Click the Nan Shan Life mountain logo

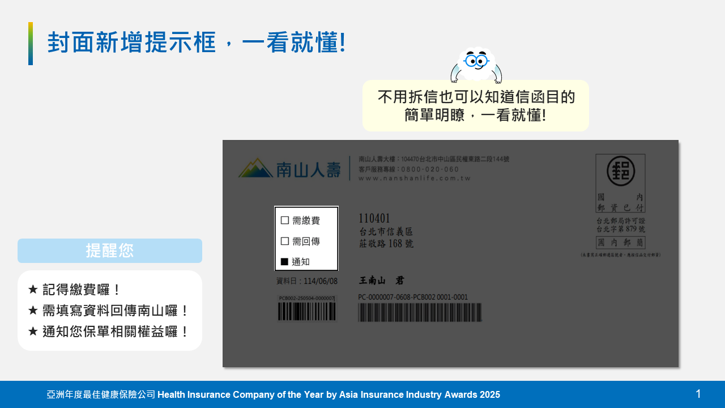pyautogui.click(x=255, y=168)
